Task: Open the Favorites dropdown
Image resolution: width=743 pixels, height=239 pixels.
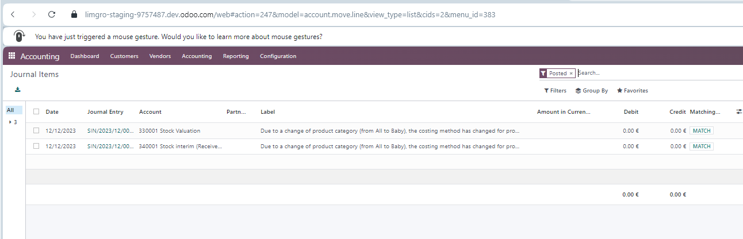Action: pos(632,91)
